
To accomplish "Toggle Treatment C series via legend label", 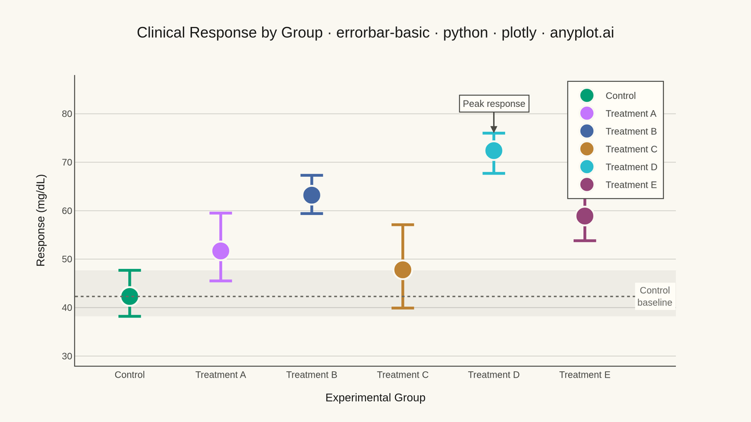I will pos(631,149).
